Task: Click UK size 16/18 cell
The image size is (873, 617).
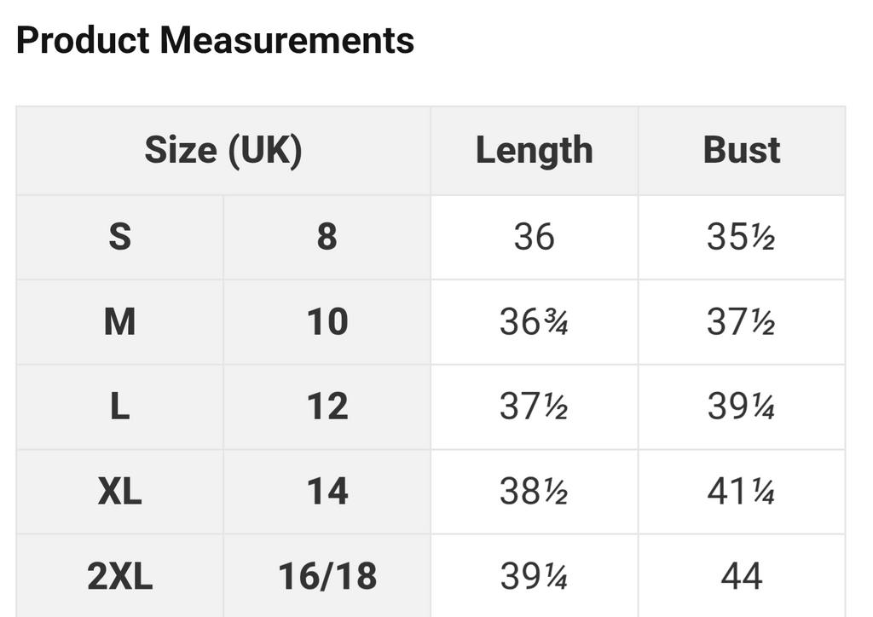Action: tap(327, 576)
